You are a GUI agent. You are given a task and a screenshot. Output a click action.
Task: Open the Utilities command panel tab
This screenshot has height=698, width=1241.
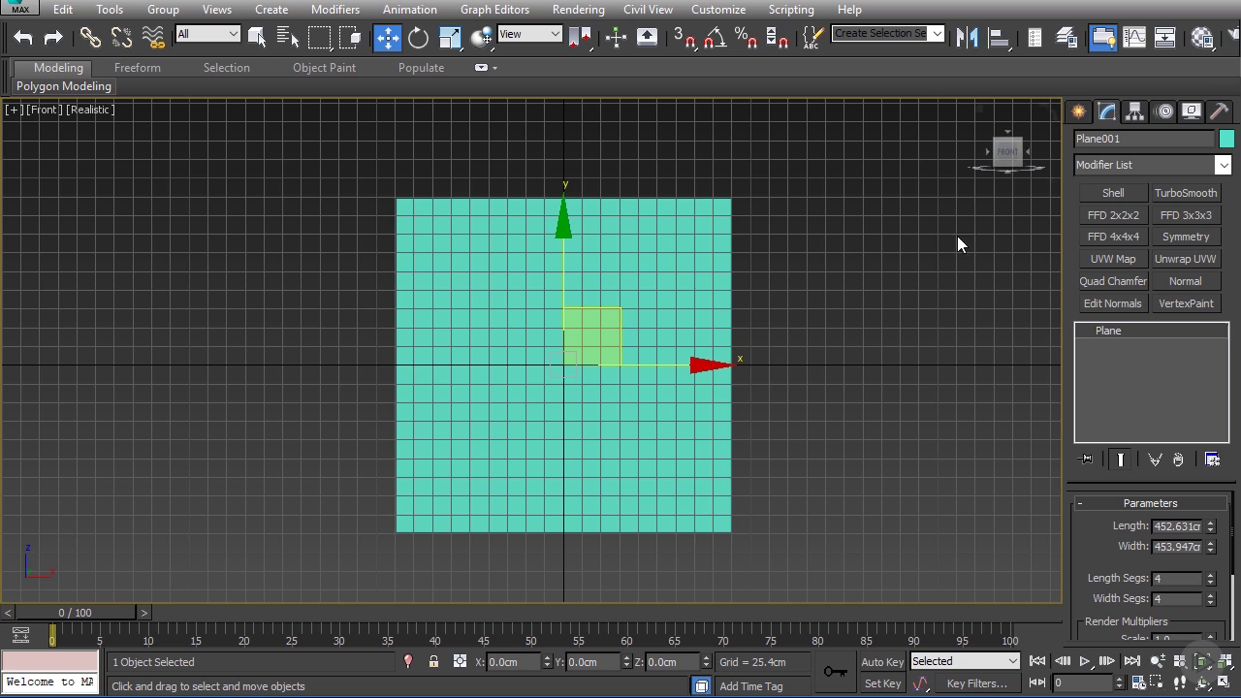click(x=1220, y=111)
